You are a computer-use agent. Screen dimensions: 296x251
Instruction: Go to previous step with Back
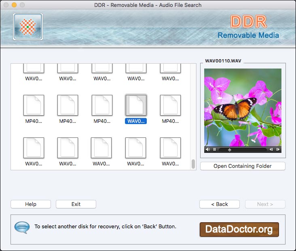(x=220, y=204)
